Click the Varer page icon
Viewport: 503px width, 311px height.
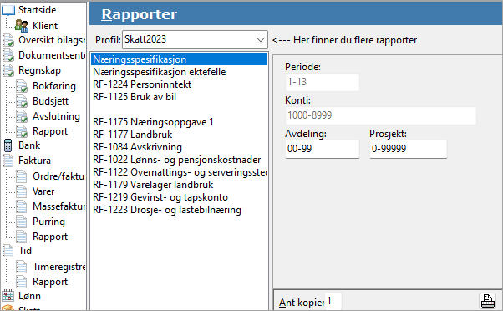tap(22, 191)
